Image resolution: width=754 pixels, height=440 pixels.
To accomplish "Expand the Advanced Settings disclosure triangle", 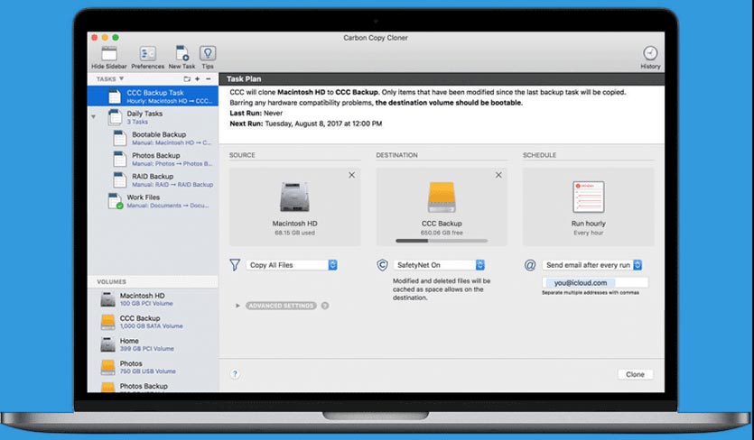I will coord(238,306).
